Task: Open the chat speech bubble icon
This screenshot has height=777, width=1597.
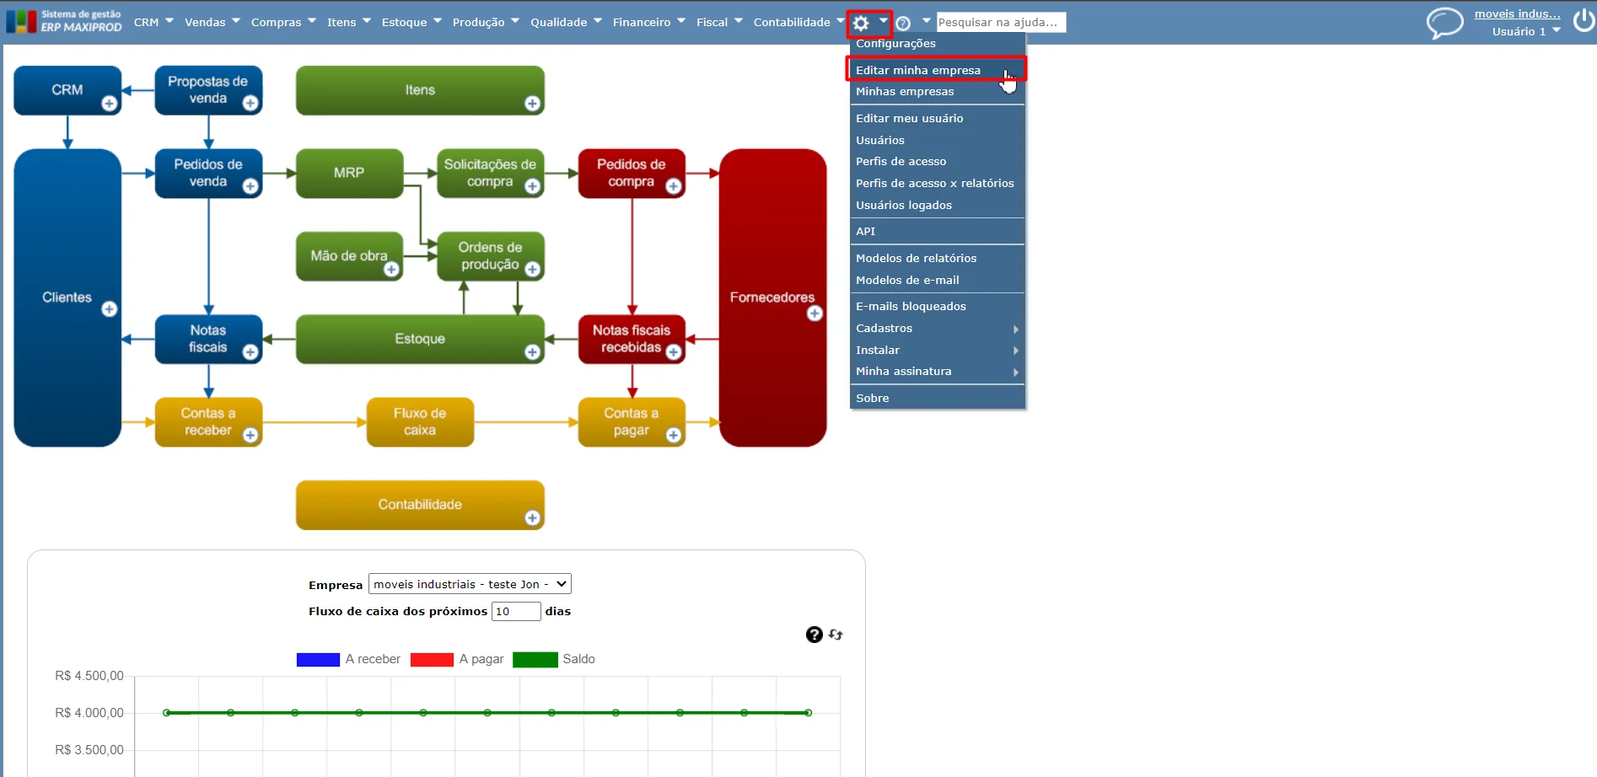Action: tap(1444, 23)
